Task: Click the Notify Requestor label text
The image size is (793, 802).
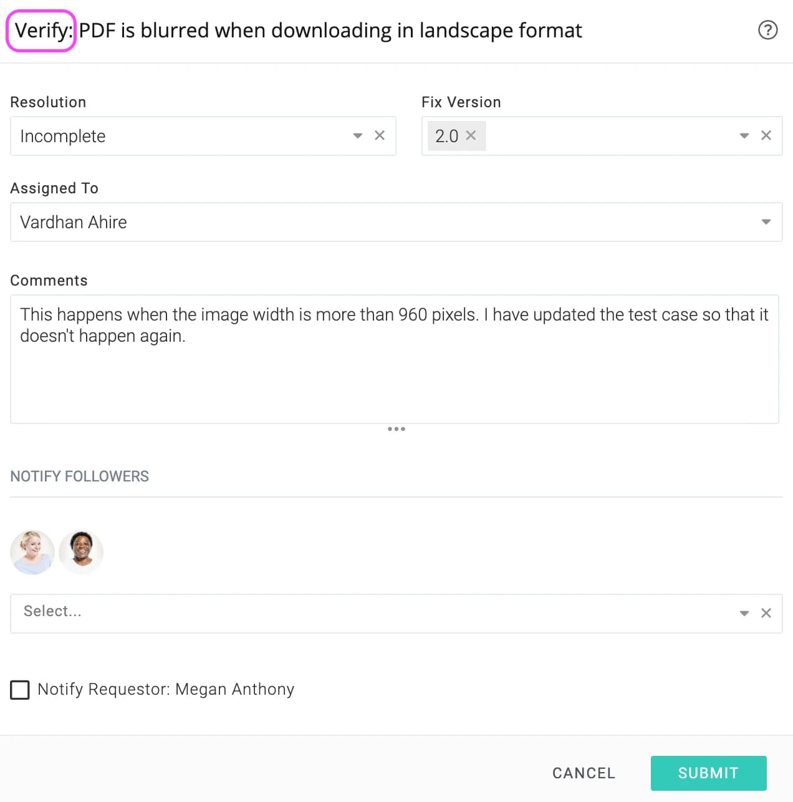Action: coord(166,689)
